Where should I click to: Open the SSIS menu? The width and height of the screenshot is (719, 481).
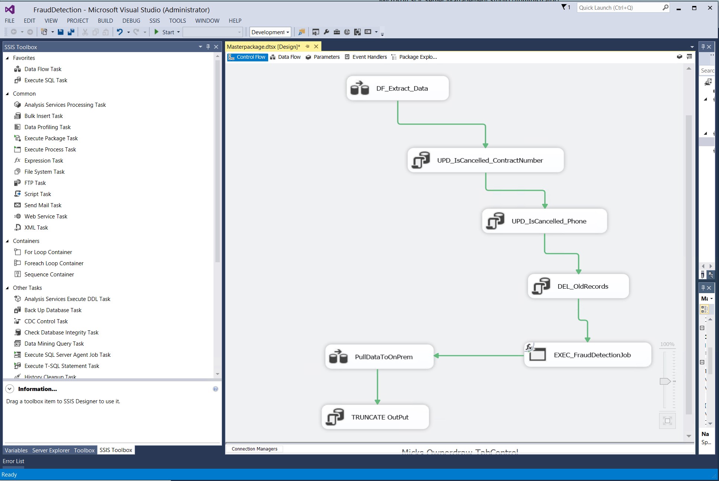coord(154,21)
